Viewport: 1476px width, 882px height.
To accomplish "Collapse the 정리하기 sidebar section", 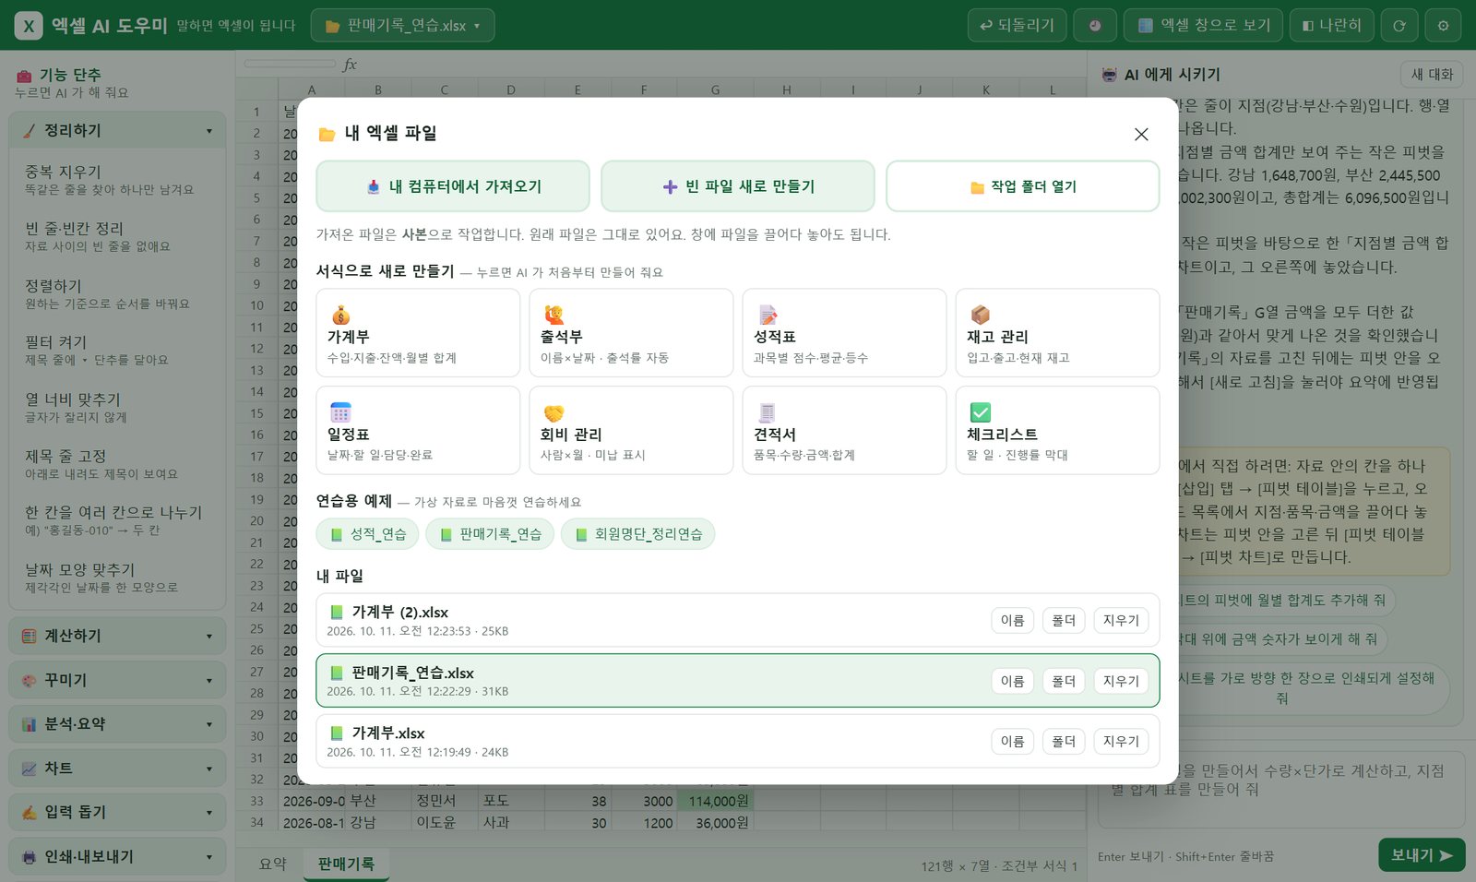I will (117, 131).
